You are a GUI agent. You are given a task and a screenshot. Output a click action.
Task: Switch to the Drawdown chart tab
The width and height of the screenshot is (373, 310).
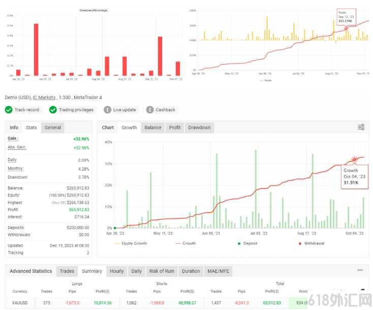click(x=199, y=128)
